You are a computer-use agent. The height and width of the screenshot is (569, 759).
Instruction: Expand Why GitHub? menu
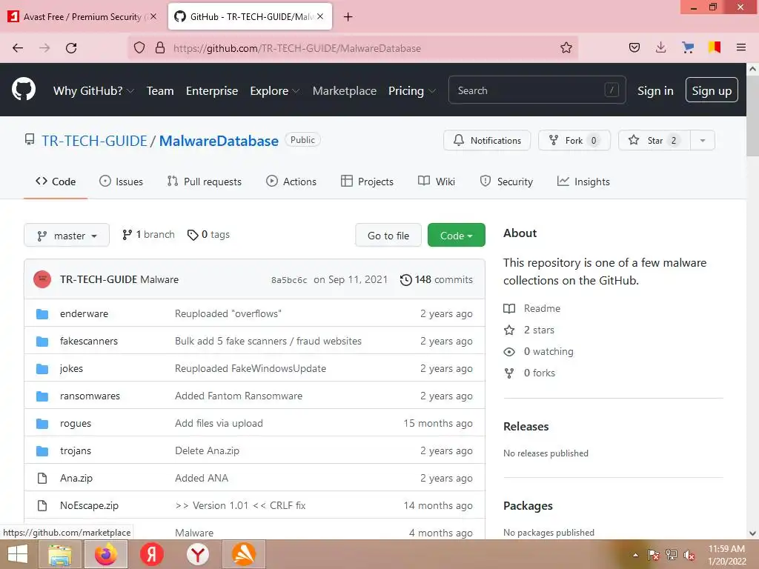point(93,90)
